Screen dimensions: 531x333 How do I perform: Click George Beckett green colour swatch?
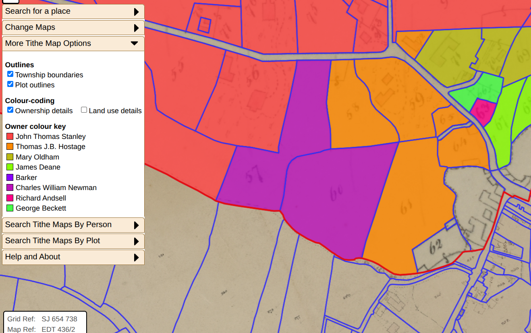(x=10, y=208)
